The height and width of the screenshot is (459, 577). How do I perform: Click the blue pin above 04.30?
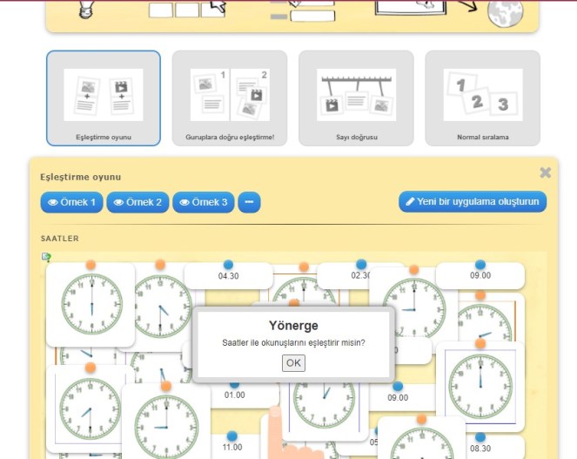228,265
